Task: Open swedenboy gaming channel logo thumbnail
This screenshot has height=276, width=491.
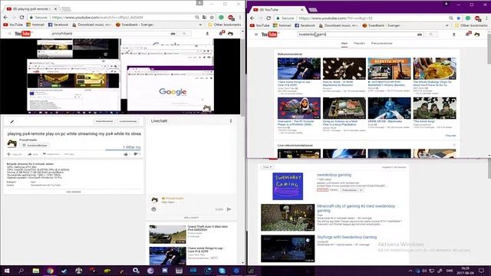Action: [x=288, y=186]
